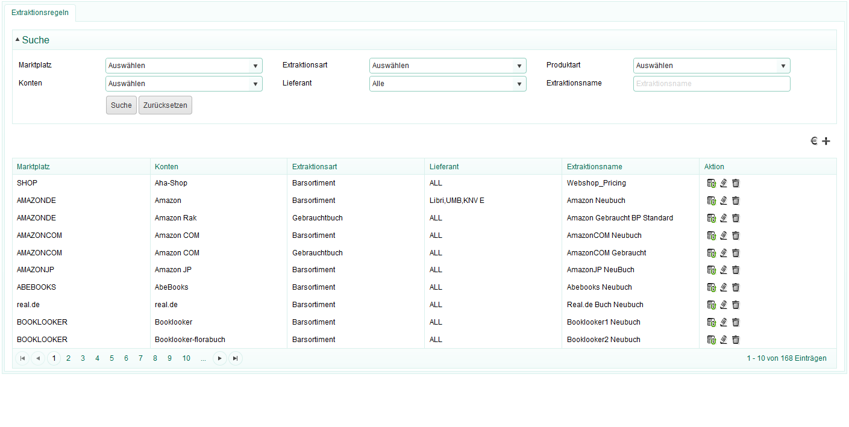
Task: Collapse the Suche panel with its header triangle
Action: pos(17,40)
